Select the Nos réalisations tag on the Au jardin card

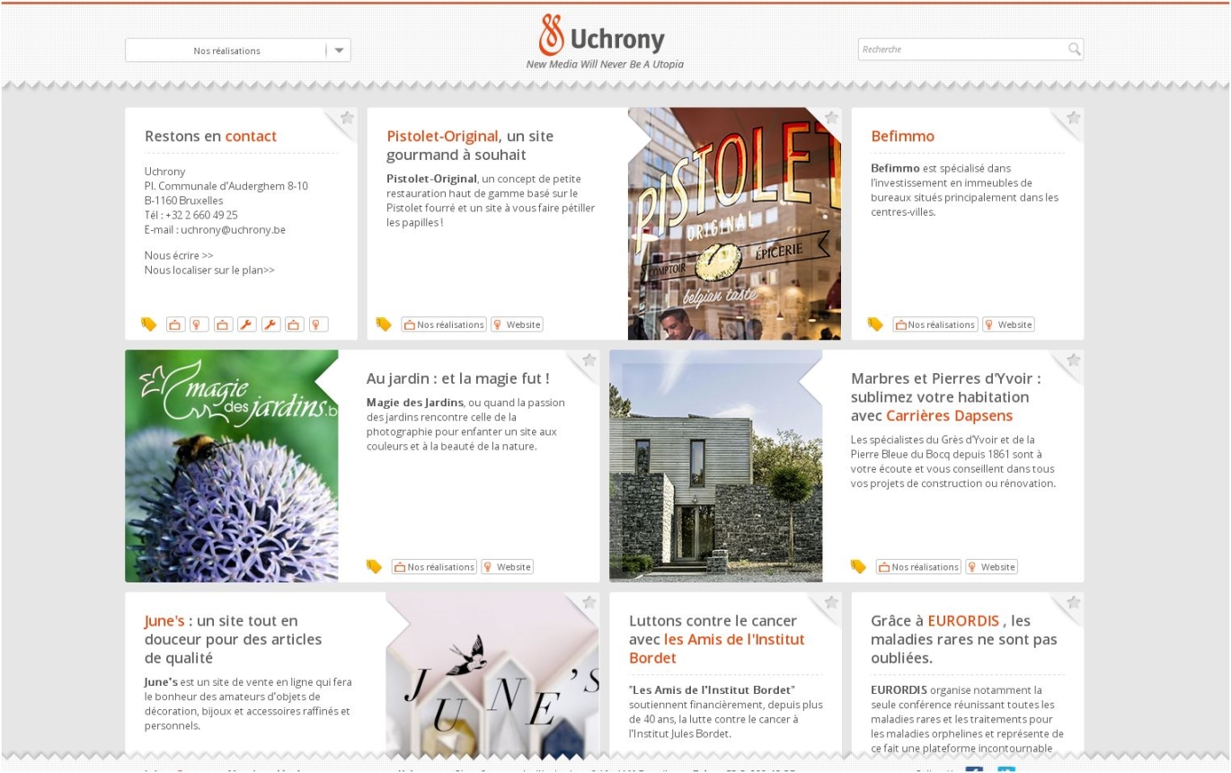click(434, 567)
